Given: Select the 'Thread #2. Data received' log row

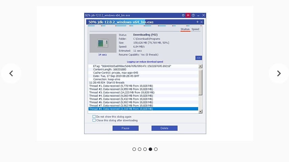Looking at the screenshot, I should (143, 89).
